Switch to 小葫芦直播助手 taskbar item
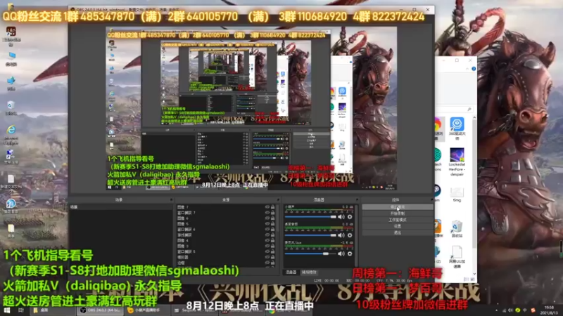563x316 pixels. click(x=147, y=310)
